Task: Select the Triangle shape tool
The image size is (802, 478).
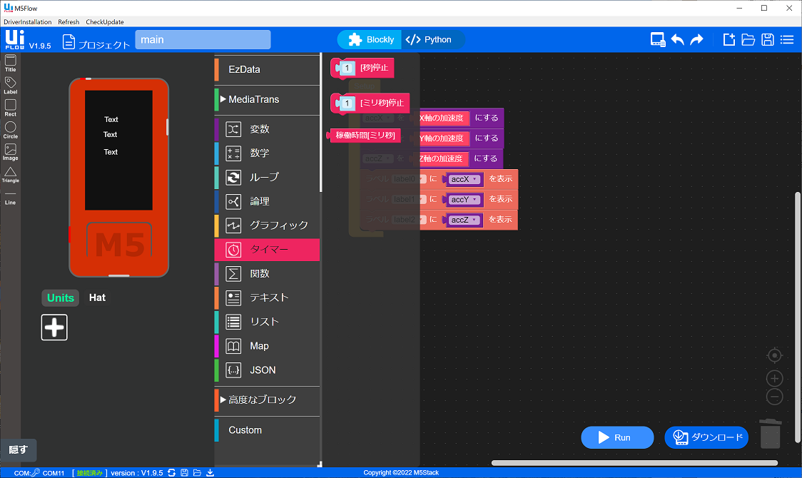Action: [10, 174]
